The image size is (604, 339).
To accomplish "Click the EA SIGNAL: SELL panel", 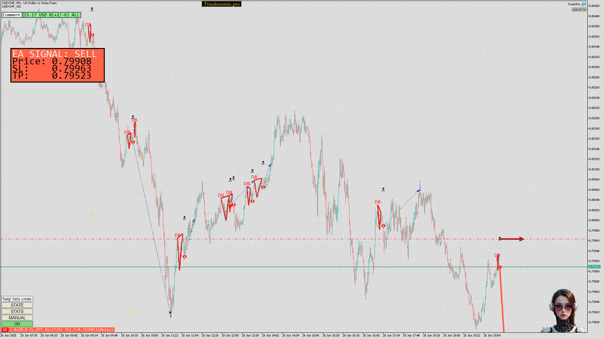I will (x=58, y=65).
